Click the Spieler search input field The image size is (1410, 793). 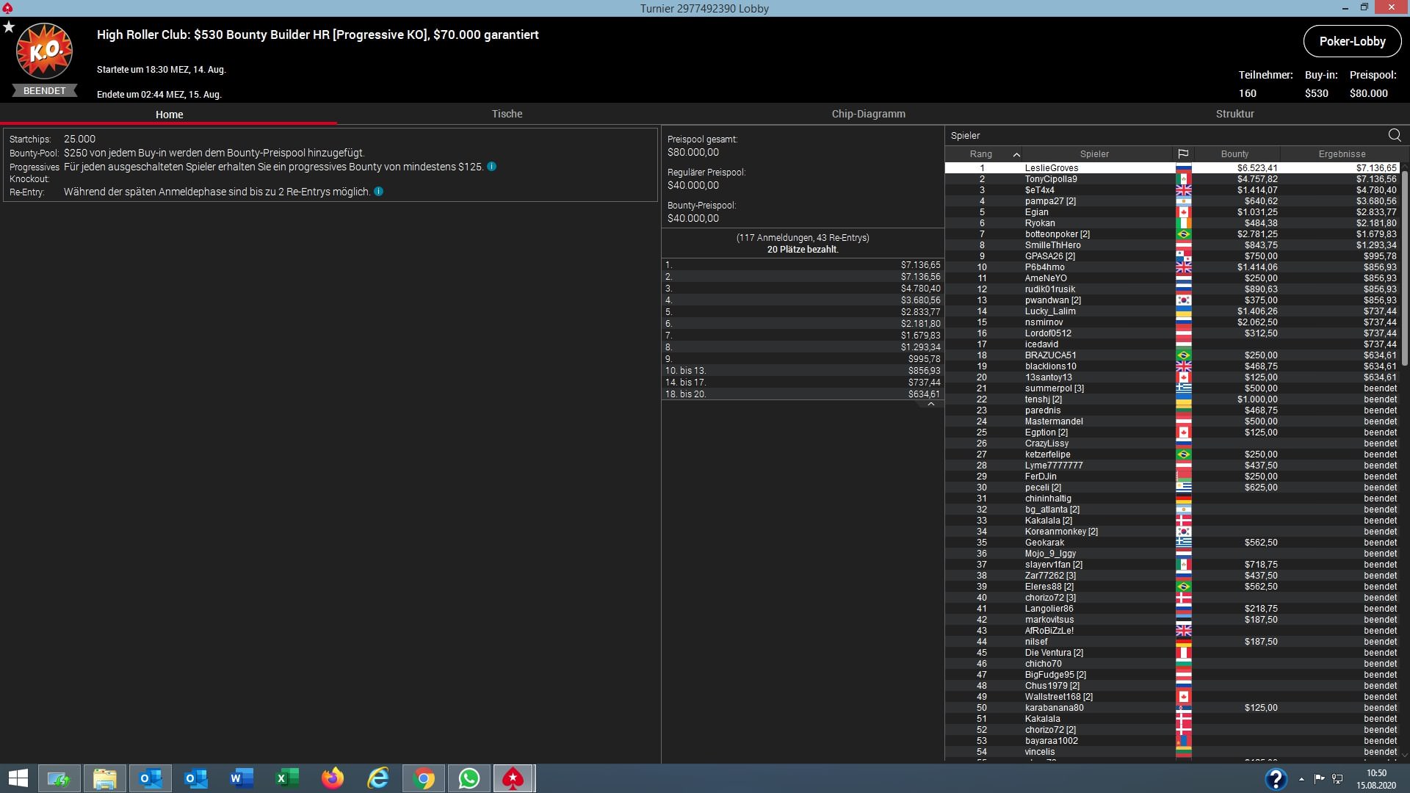[1160, 135]
